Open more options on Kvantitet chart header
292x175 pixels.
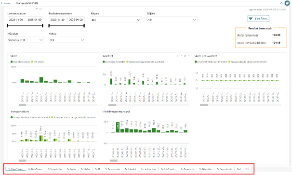pyautogui.click(x=189, y=56)
